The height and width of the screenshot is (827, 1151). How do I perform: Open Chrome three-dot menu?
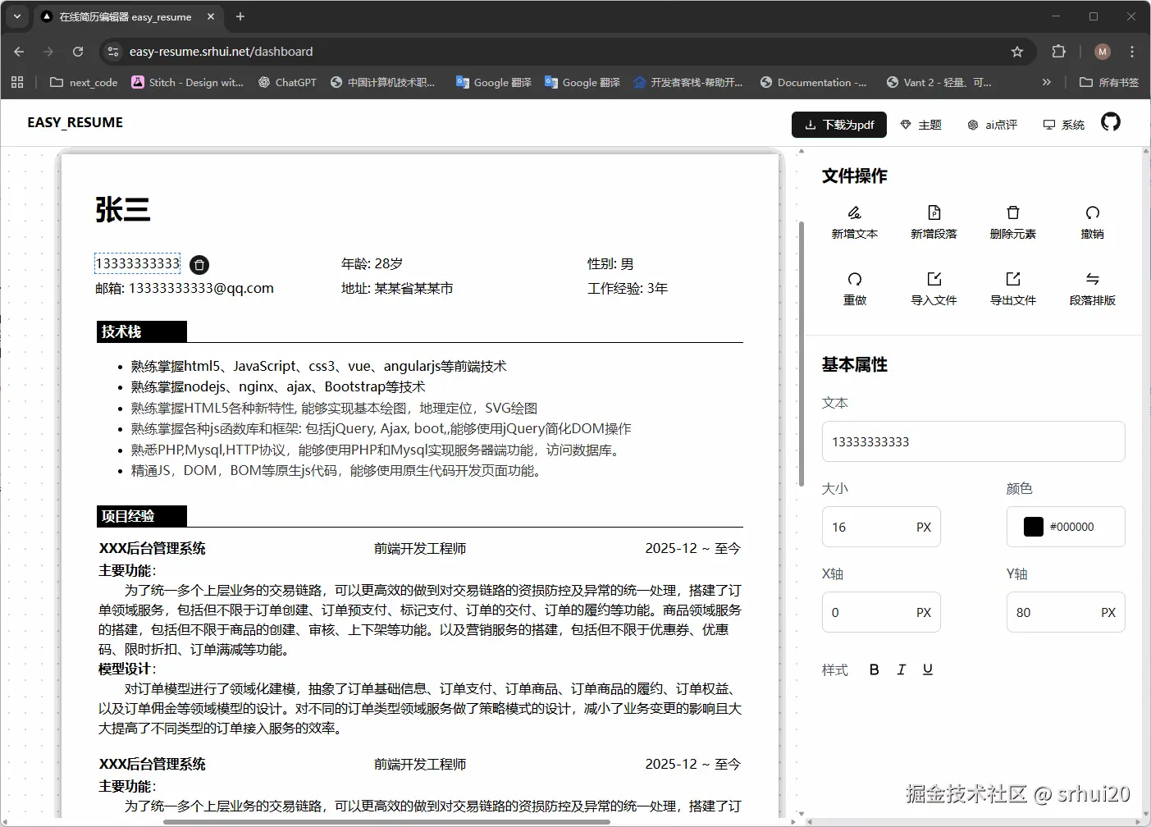(x=1132, y=51)
